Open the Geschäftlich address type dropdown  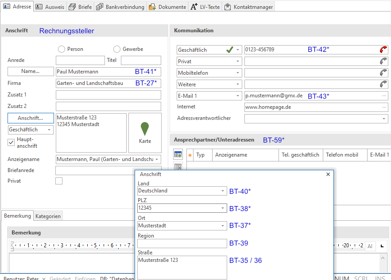click(49, 130)
